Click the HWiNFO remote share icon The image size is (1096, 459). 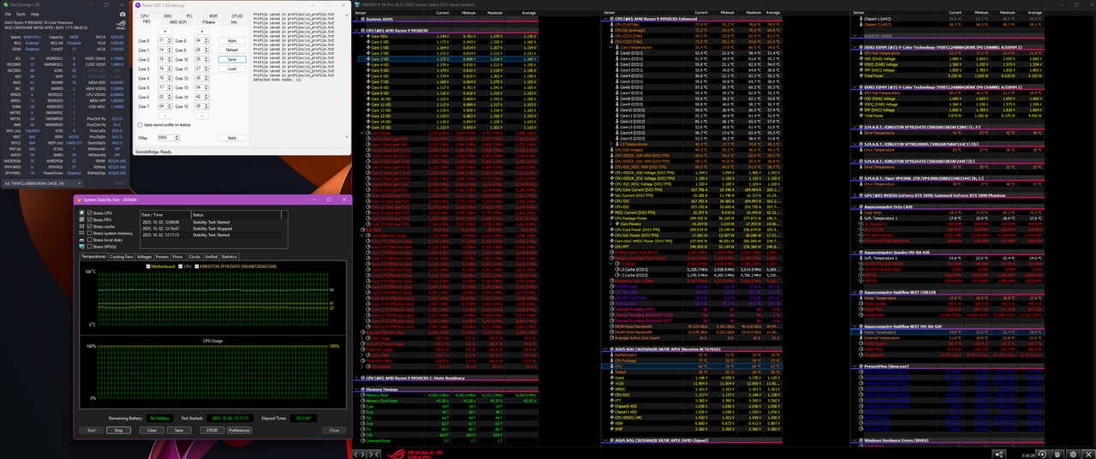[999, 455]
